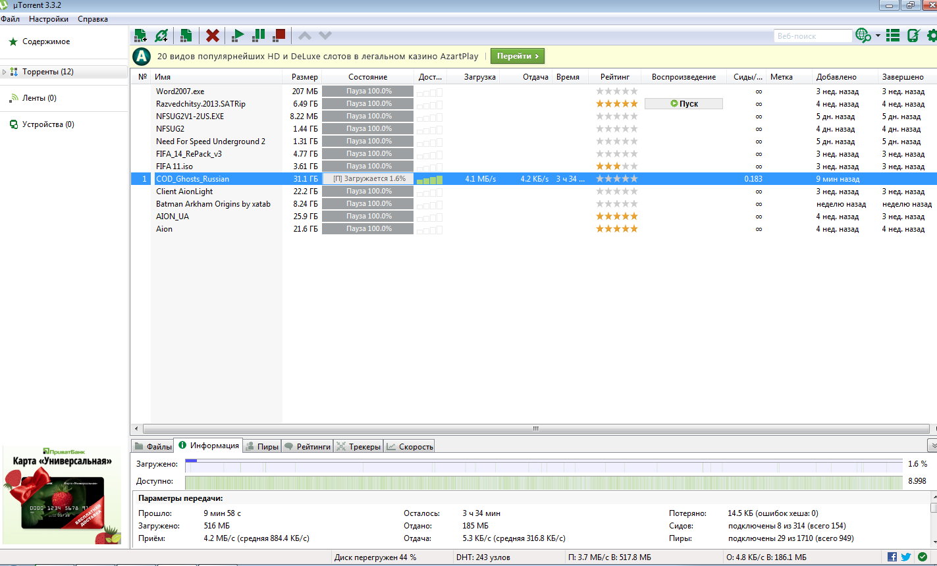Switch to the Рейтинги tab

coord(307,446)
